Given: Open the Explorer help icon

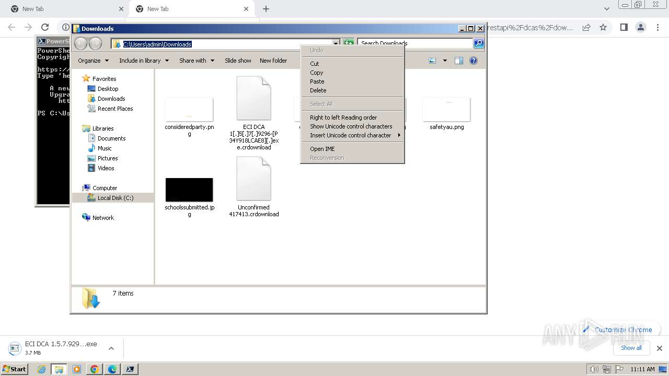Looking at the screenshot, I should point(474,61).
